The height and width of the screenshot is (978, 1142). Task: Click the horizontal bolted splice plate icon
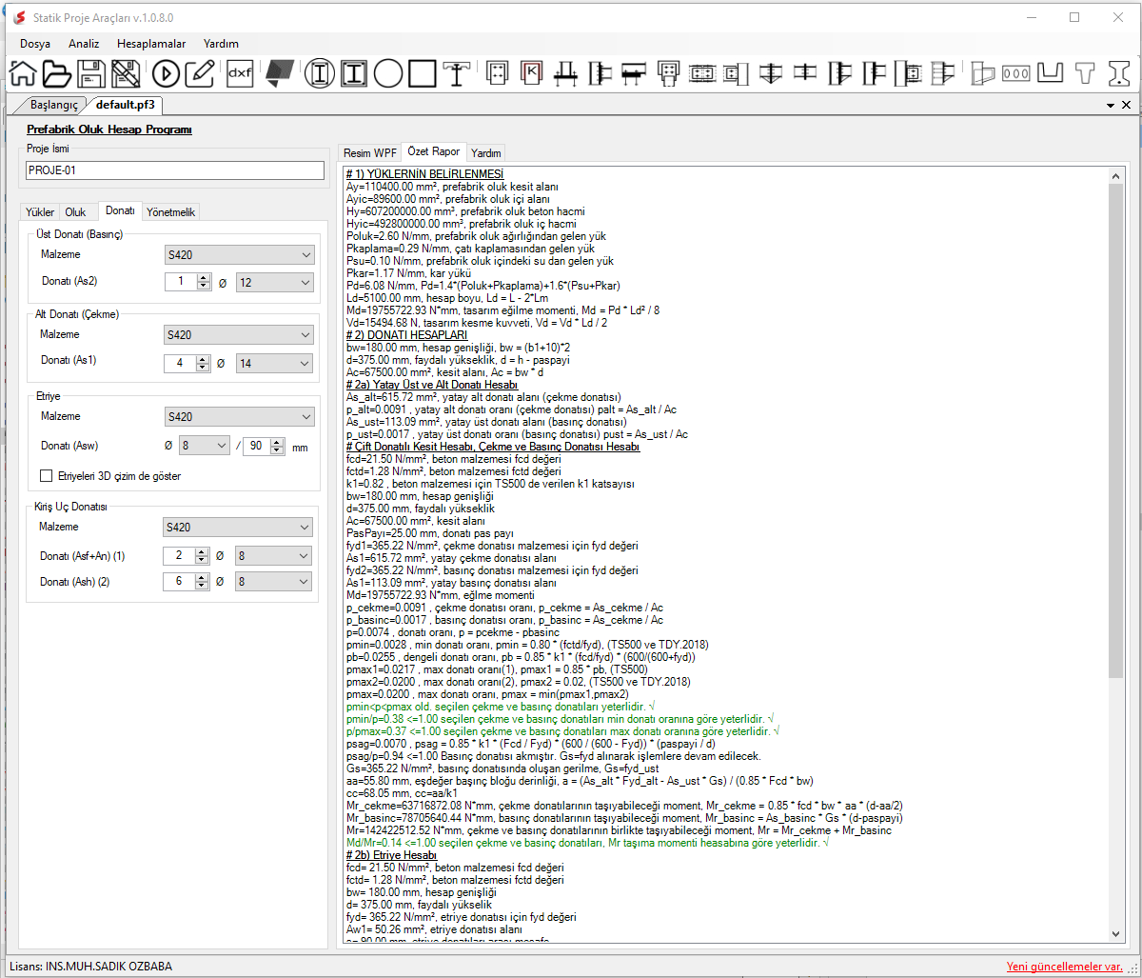702,72
